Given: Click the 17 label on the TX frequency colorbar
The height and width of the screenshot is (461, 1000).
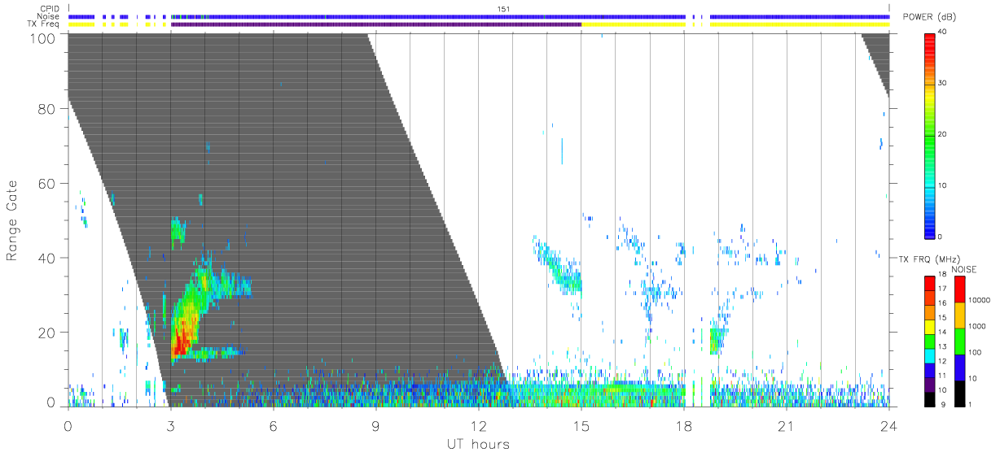Looking at the screenshot, I should click(x=942, y=289).
